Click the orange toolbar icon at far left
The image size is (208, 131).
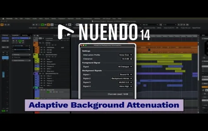[x=2, y=25]
